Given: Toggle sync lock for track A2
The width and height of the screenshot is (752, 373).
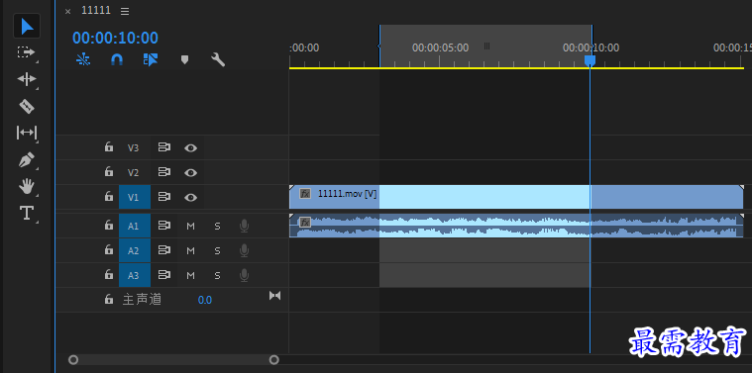Looking at the screenshot, I should point(164,250).
